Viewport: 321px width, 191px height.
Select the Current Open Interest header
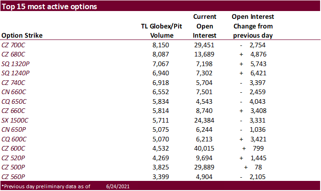(x=205, y=26)
